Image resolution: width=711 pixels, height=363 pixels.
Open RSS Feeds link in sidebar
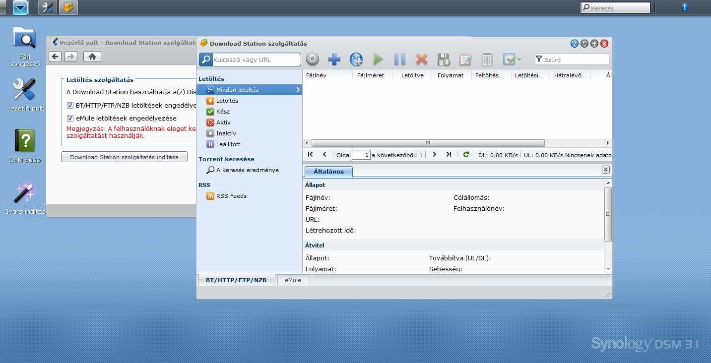pos(231,196)
